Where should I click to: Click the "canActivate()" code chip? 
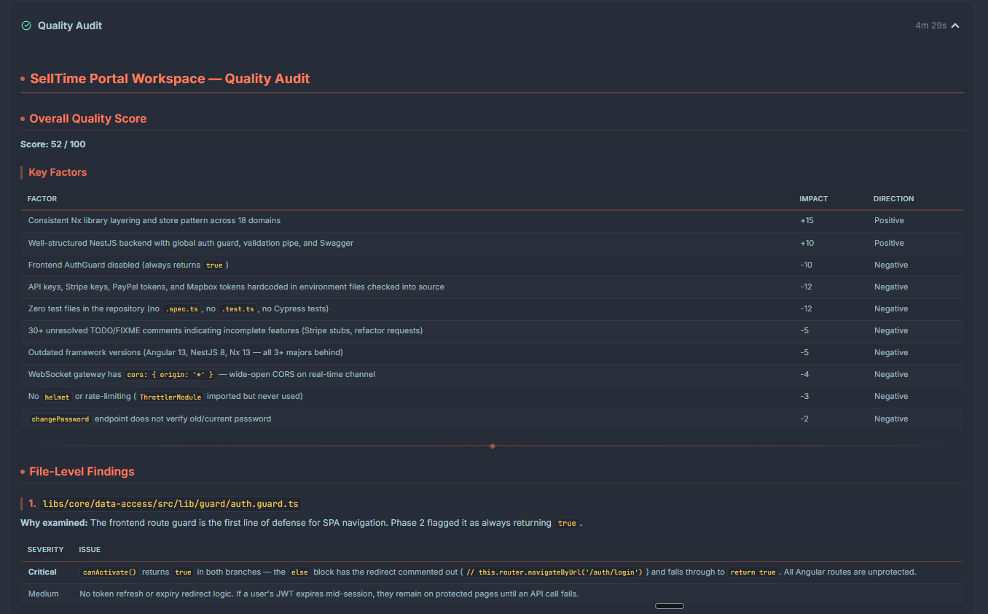click(x=109, y=572)
